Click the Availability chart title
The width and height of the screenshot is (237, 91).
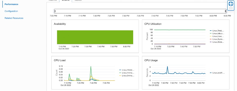pyautogui.click(x=60, y=24)
